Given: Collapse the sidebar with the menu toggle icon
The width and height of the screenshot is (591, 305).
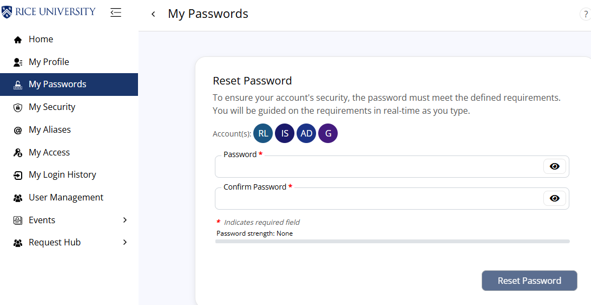Looking at the screenshot, I should click(116, 12).
